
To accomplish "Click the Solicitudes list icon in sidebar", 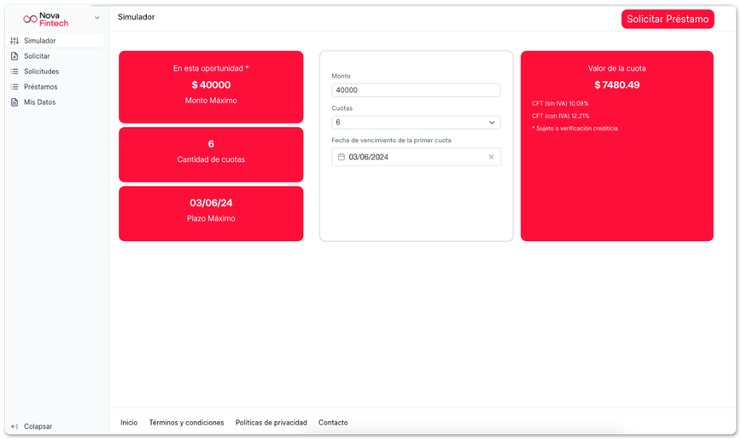I will click(x=15, y=72).
